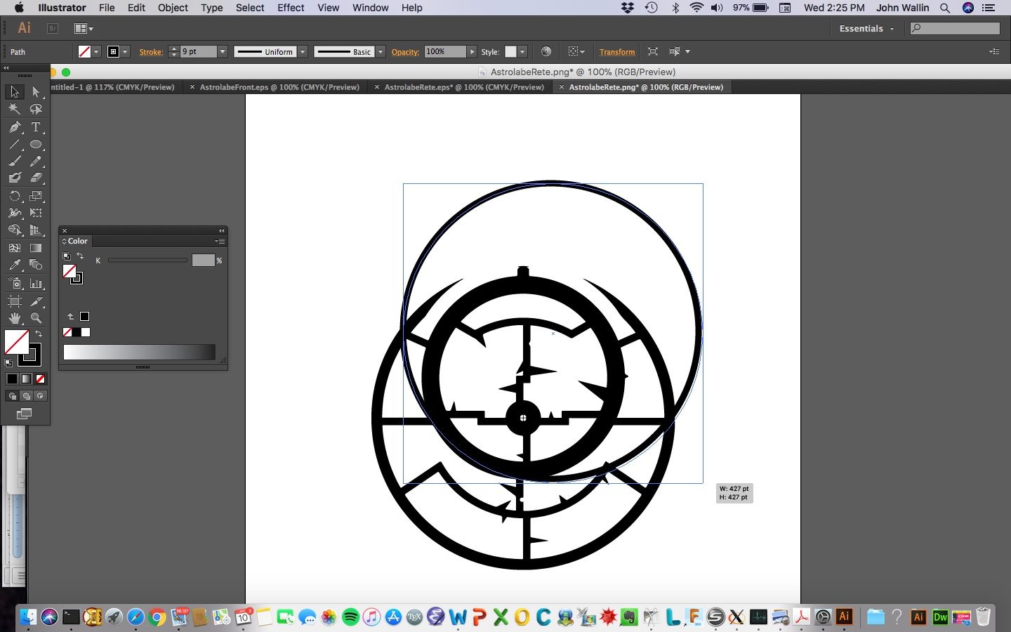Set paint mode to Color in toolbox
Viewport: 1011px width, 632px height.
[12, 379]
